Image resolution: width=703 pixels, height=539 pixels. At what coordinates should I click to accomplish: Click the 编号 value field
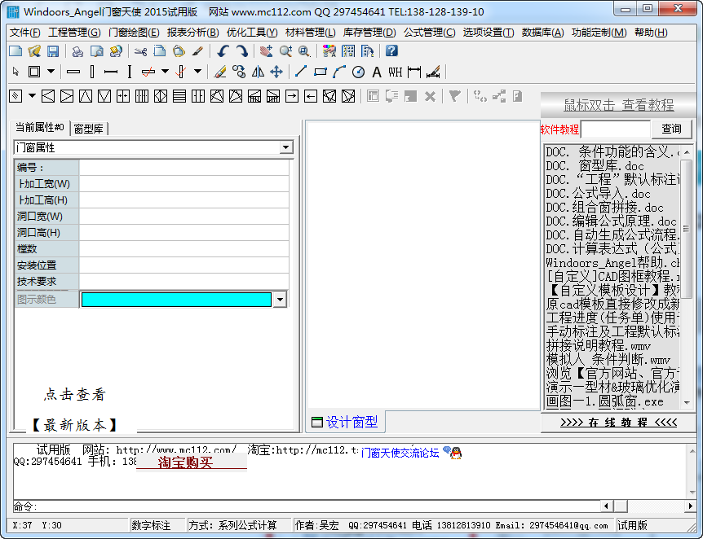coord(183,168)
